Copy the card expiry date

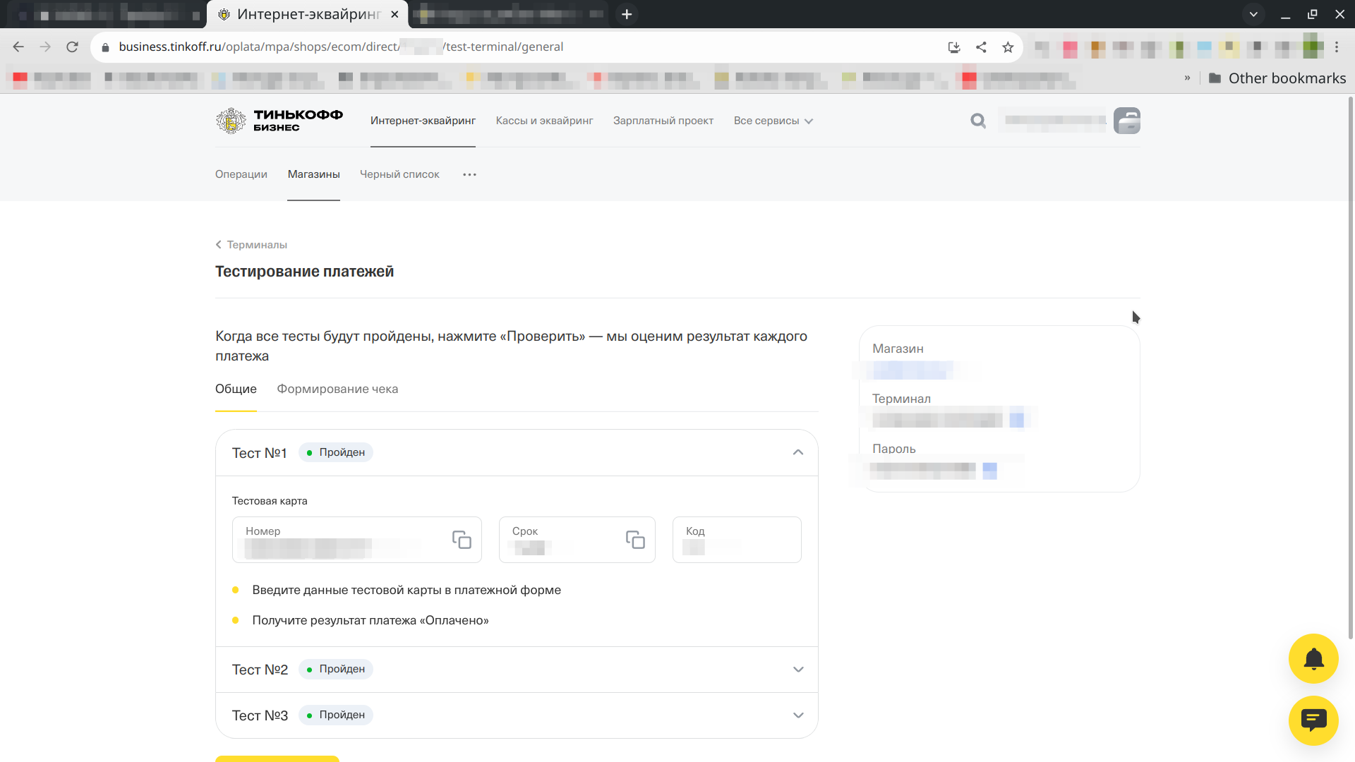point(635,540)
